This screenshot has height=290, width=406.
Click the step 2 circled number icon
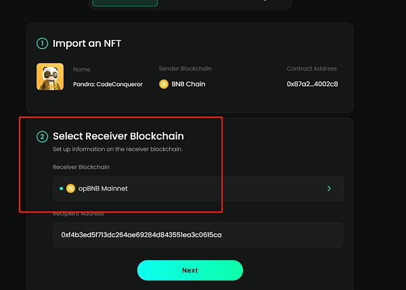[x=42, y=136]
